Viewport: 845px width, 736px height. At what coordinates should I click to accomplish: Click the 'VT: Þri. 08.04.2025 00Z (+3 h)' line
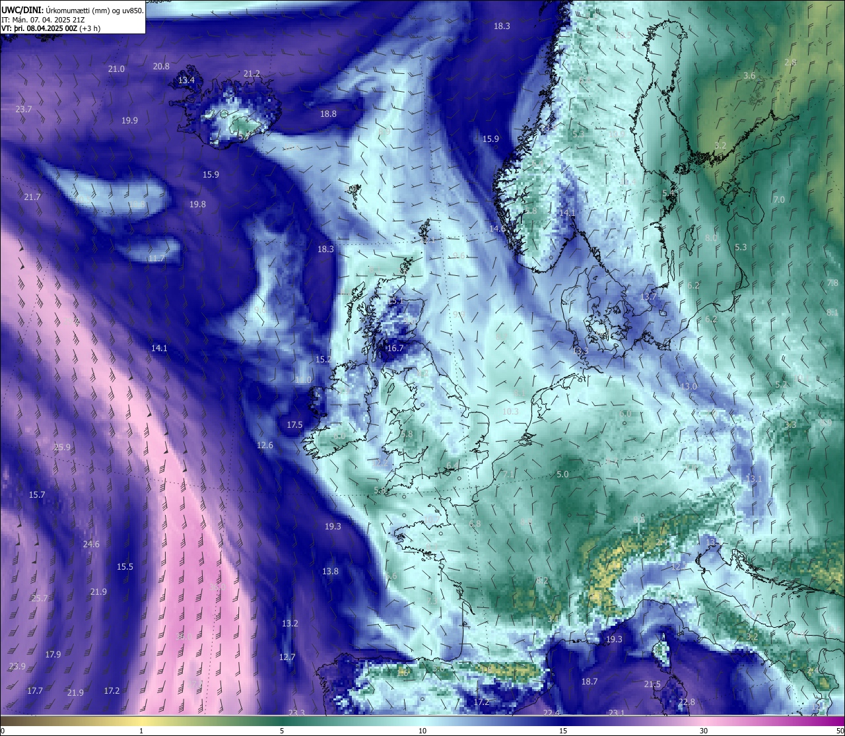click(51, 28)
